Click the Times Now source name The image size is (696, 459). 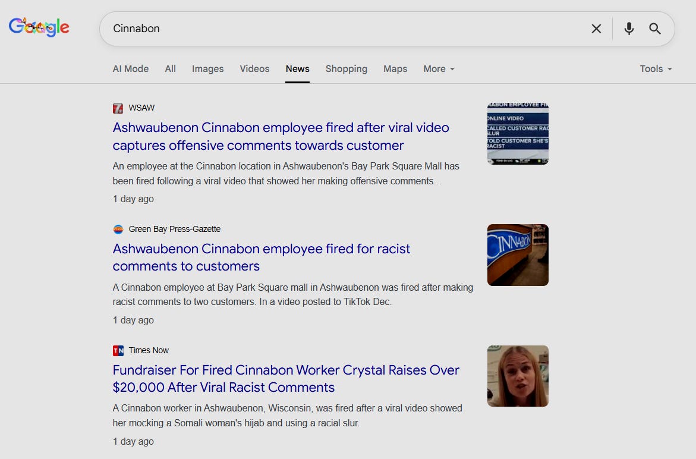[x=149, y=350]
